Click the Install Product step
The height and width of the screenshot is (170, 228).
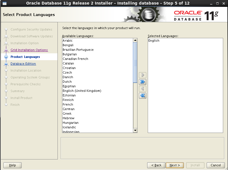coord(21,98)
